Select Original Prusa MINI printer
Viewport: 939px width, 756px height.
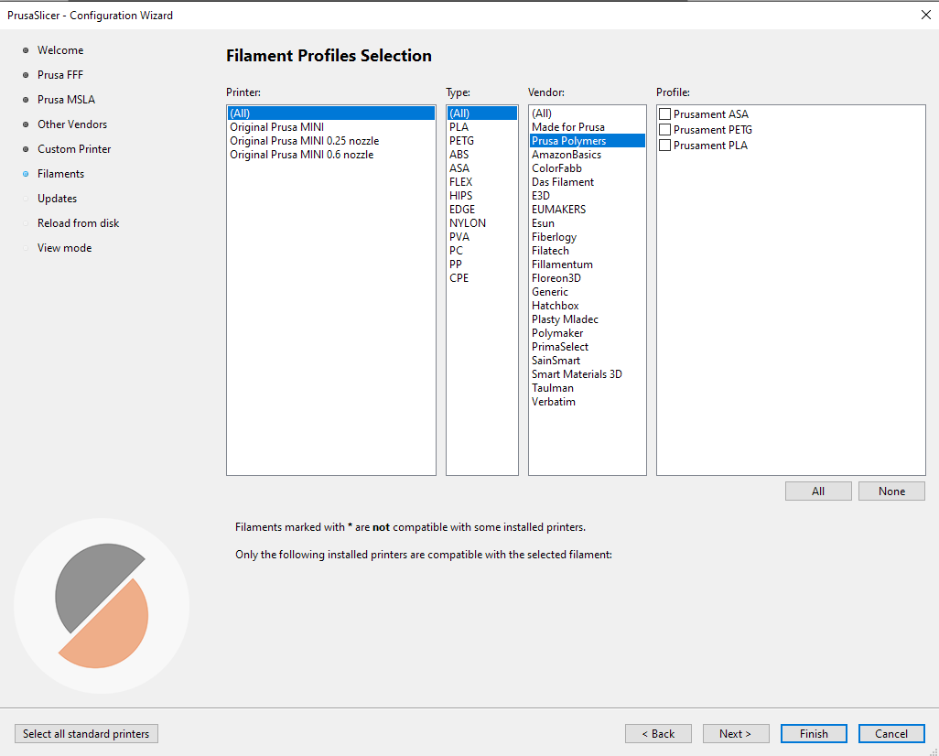pos(331,127)
